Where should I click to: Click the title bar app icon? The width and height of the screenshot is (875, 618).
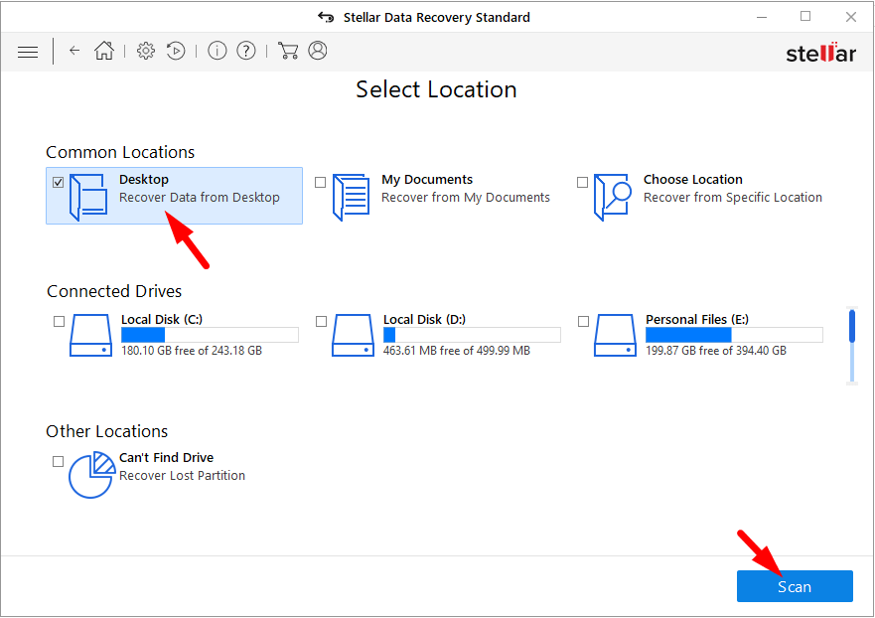coord(326,17)
